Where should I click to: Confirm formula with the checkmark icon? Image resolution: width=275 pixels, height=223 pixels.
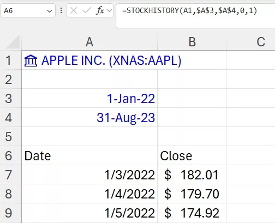pos(86,11)
